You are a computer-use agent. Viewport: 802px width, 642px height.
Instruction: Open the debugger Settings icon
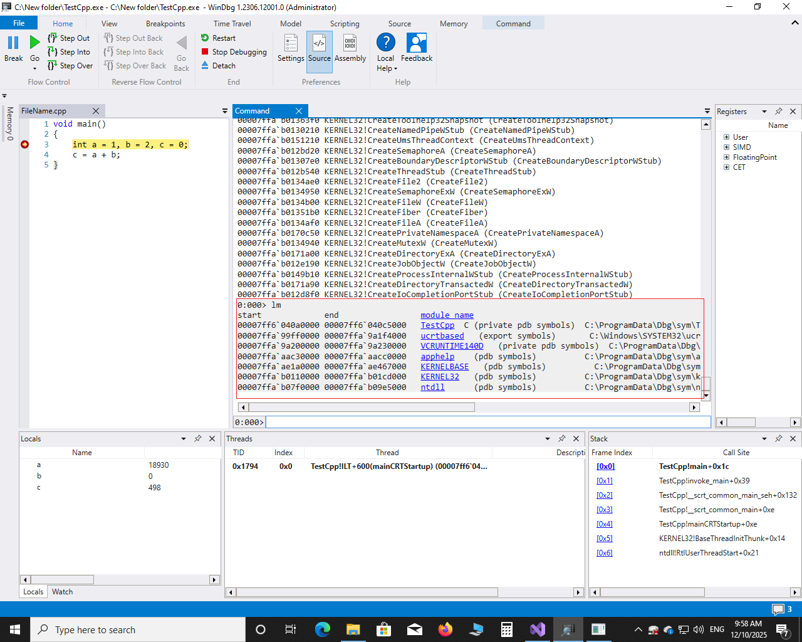pos(291,44)
